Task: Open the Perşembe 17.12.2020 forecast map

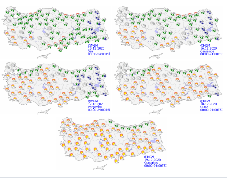Action: pyautogui.click(x=56, y=88)
